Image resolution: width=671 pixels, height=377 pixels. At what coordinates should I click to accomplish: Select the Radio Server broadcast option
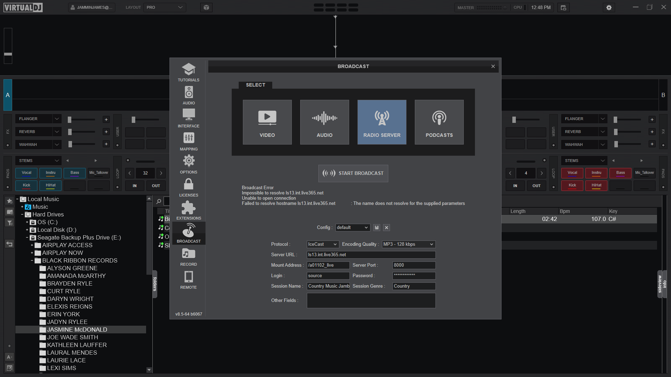[x=382, y=122]
